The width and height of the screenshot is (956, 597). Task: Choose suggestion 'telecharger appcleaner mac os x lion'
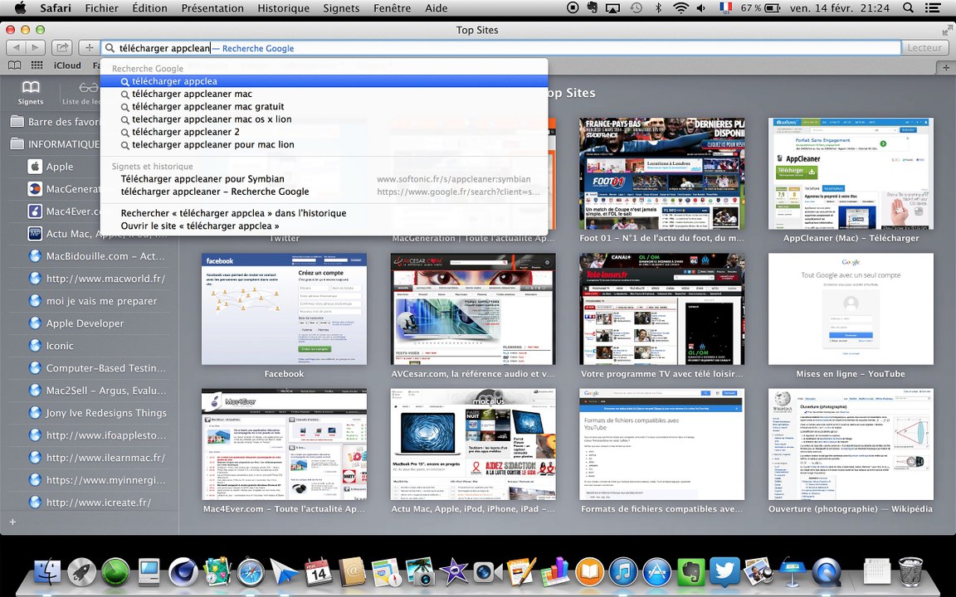pos(324,119)
